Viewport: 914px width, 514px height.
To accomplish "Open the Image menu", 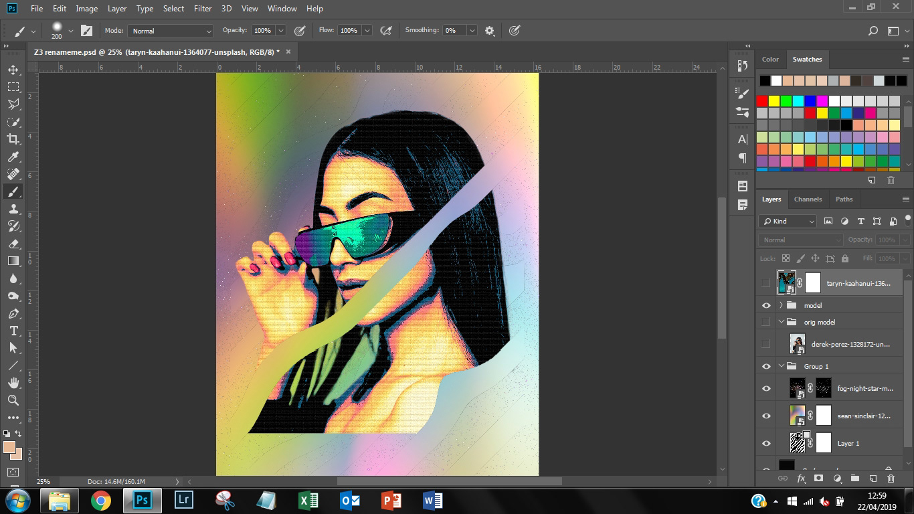I will pyautogui.click(x=86, y=9).
